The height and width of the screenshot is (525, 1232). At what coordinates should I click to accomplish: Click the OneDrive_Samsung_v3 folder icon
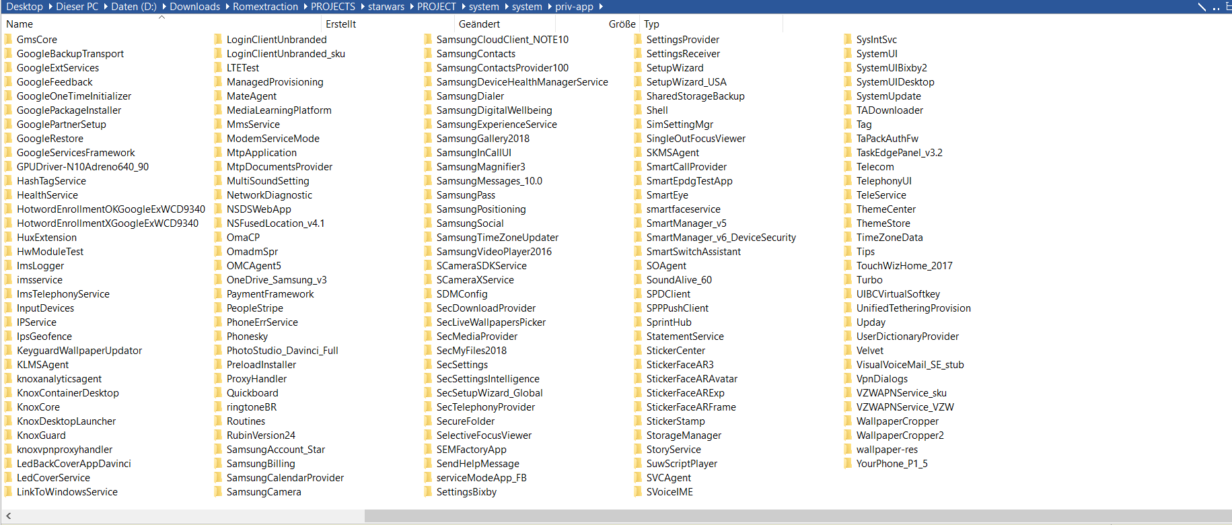(x=218, y=279)
